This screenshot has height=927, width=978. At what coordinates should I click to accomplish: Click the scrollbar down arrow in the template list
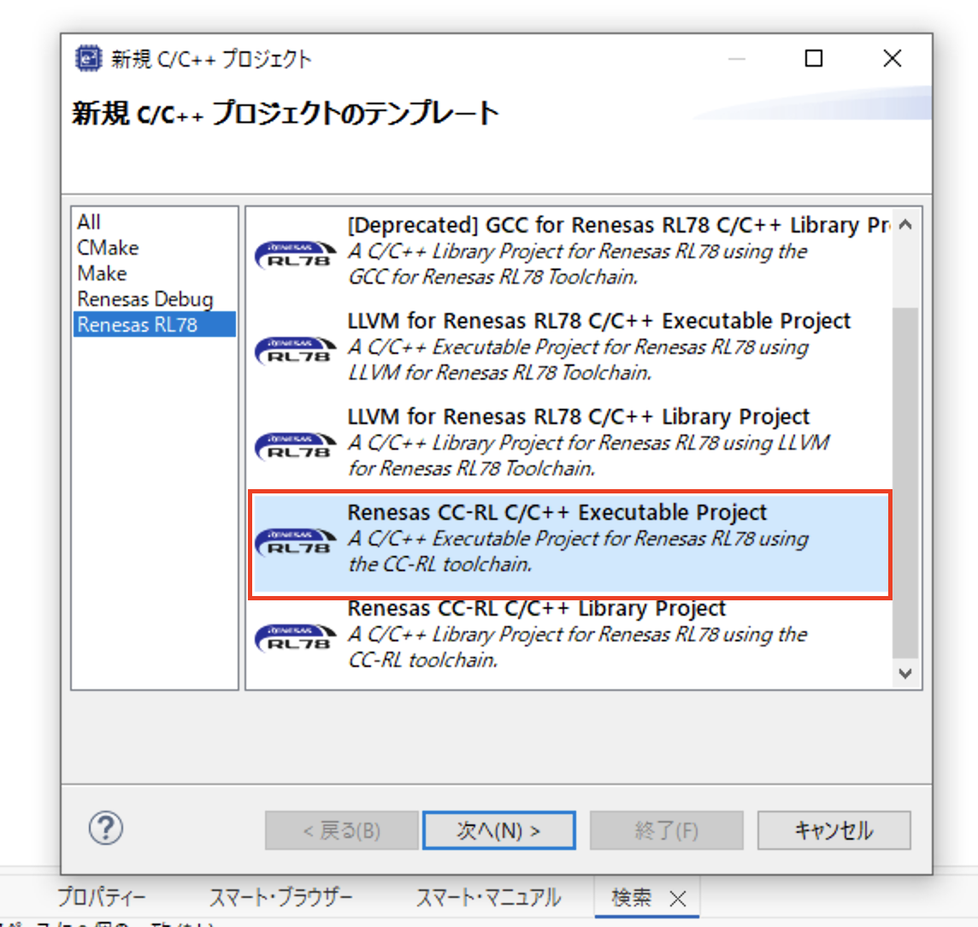tap(906, 675)
